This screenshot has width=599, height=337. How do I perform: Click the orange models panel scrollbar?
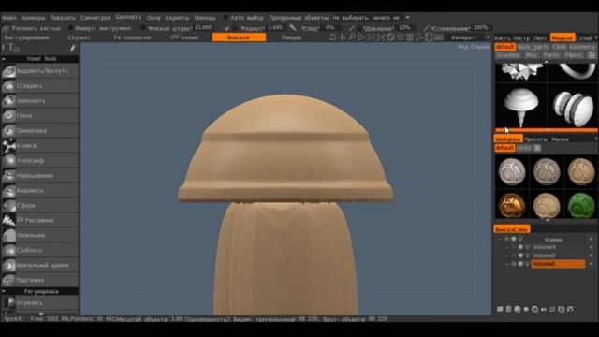pyautogui.click(x=547, y=130)
